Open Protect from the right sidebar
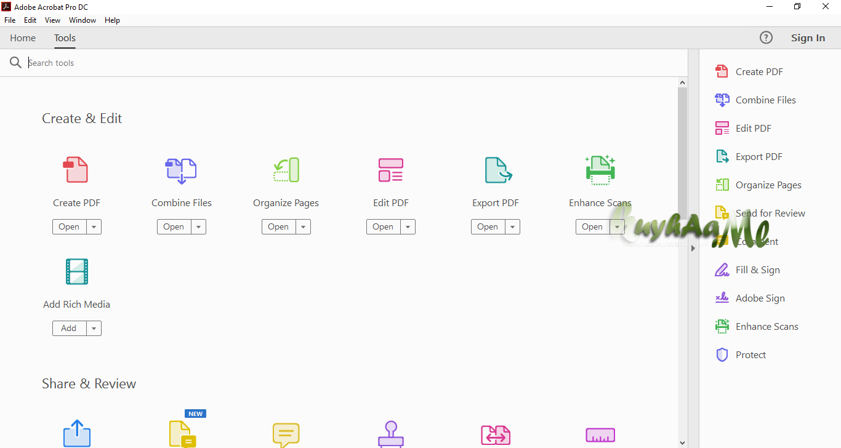The width and height of the screenshot is (841, 448). pyautogui.click(x=741, y=354)
